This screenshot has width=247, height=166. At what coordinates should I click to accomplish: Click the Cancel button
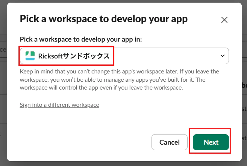pos(170,142)
